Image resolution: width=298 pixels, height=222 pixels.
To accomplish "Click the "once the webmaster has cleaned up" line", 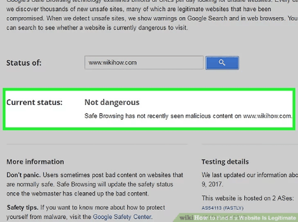I will click(x=77, y=194).
